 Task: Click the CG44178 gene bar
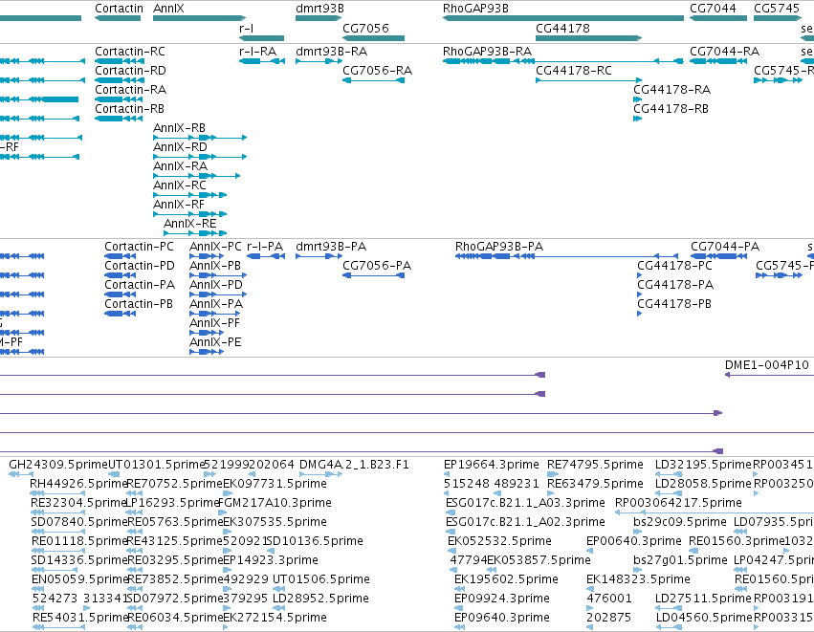click(588, 38)
